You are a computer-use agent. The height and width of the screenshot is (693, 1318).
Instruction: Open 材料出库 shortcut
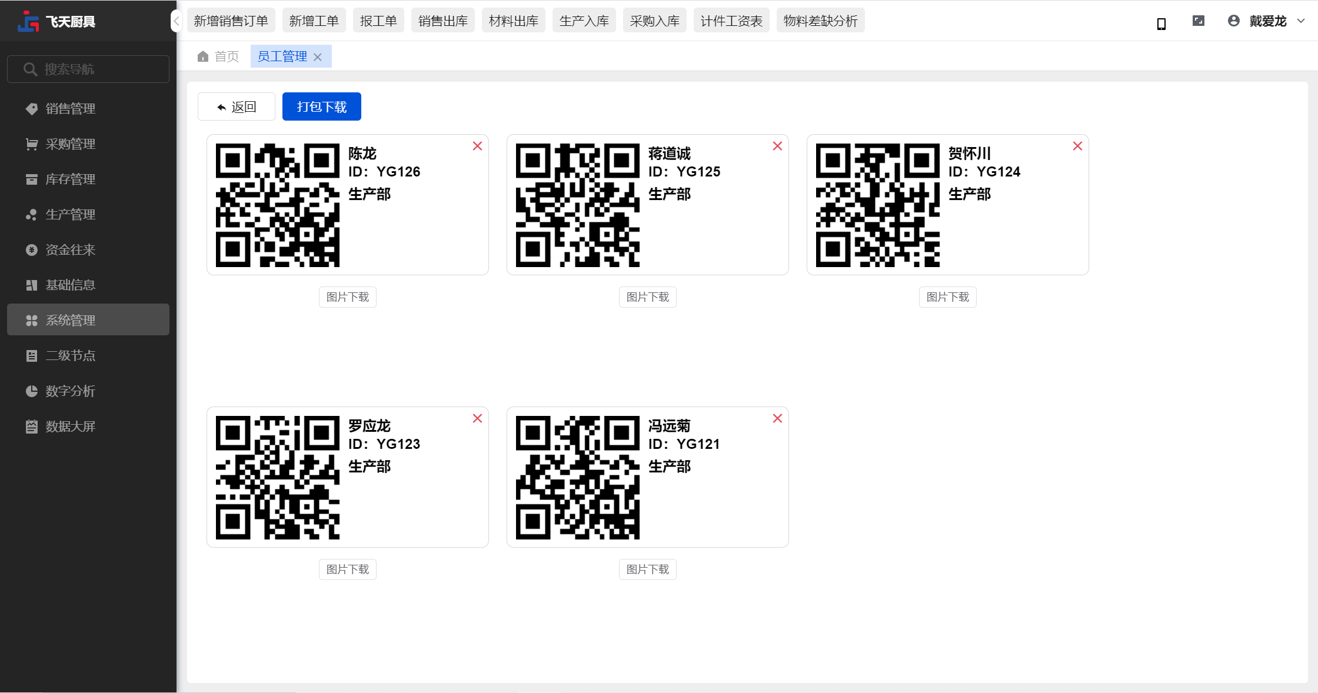click(514, 21)
